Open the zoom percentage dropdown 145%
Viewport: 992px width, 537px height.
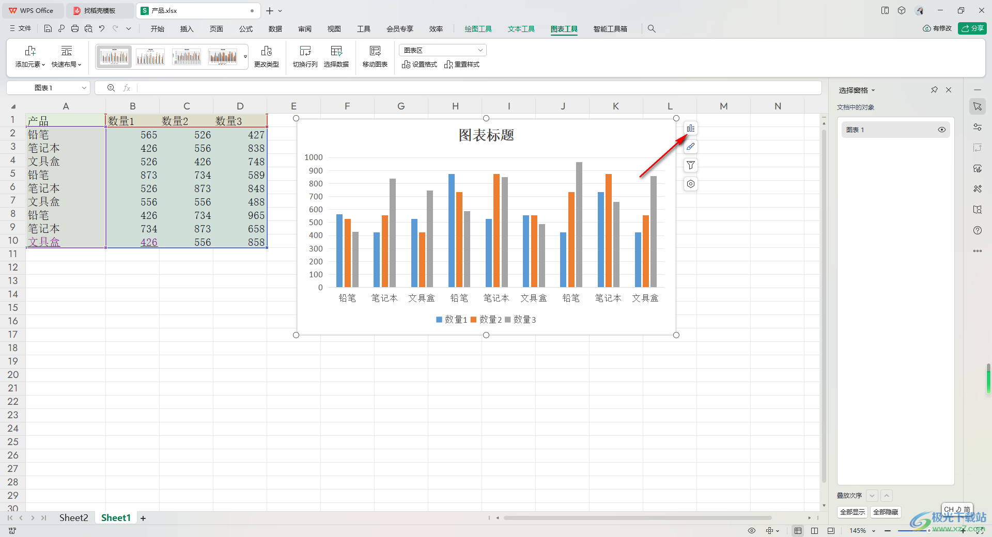pyautogui.click(x=874, y=531)
